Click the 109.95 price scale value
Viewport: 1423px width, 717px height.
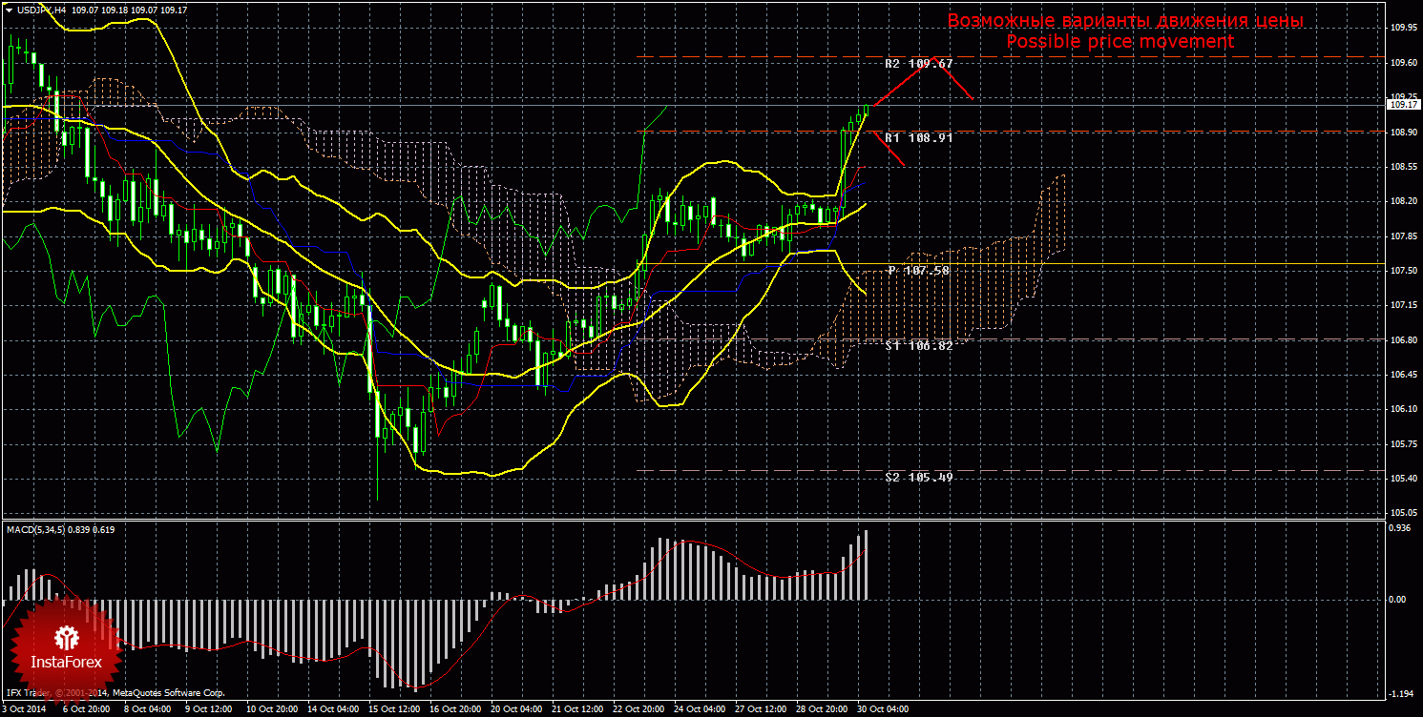point(1403,29)
